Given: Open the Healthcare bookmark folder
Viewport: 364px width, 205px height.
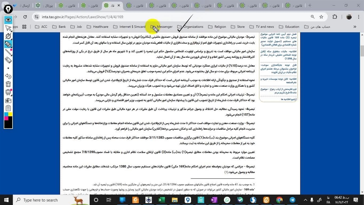Looking at the screenshot, I should point(98,27).
